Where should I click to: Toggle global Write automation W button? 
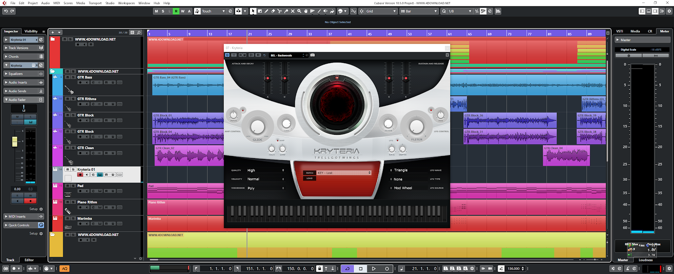pos(182,11)
